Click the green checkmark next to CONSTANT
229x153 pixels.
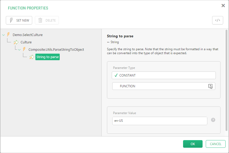click(x=116, y=75)
